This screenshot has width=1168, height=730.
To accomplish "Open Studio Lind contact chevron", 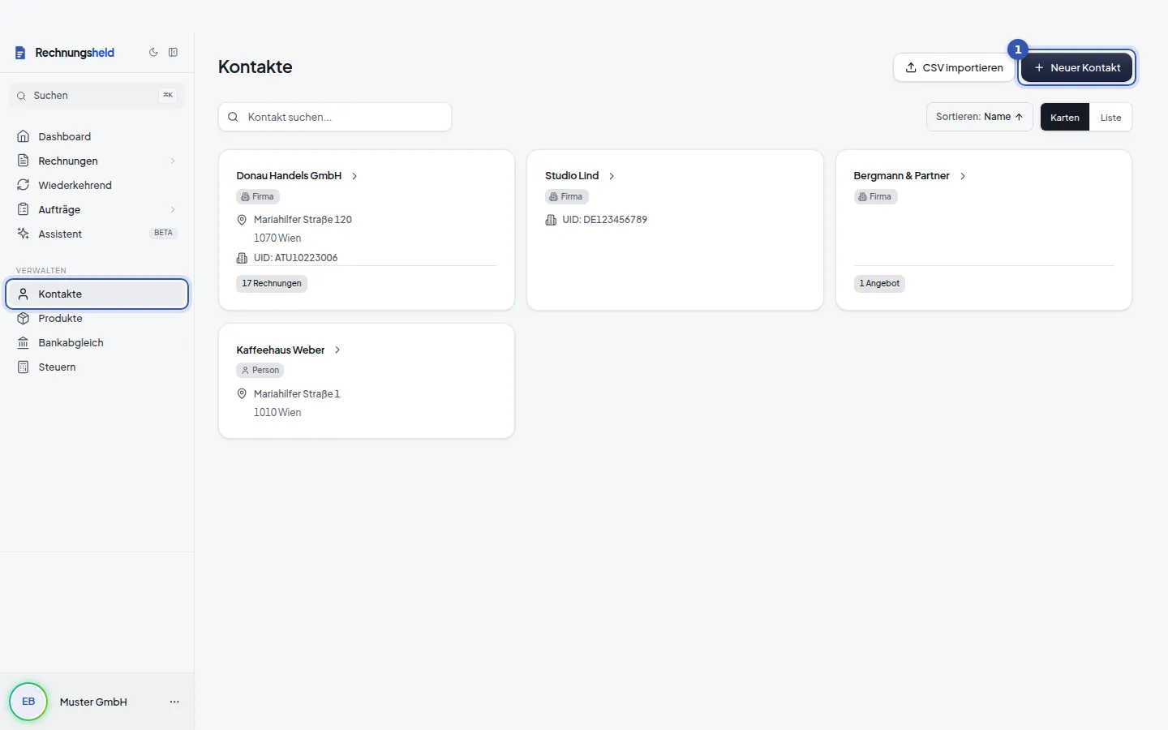I will (x=612, y=176).
